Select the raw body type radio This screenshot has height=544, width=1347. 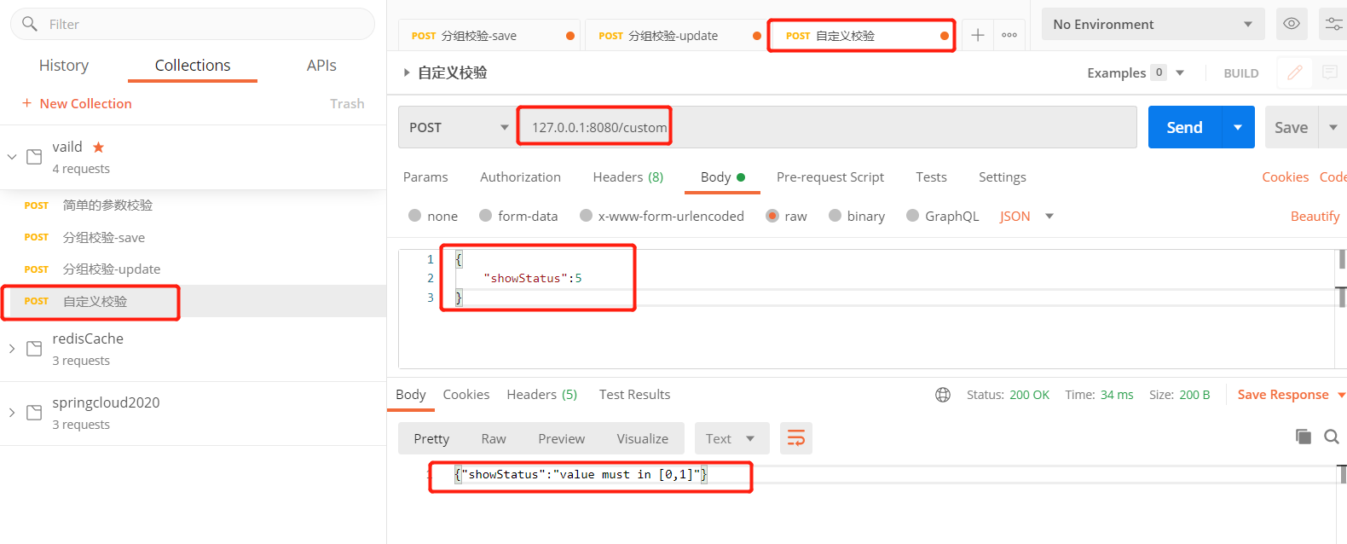click(772, 216)
